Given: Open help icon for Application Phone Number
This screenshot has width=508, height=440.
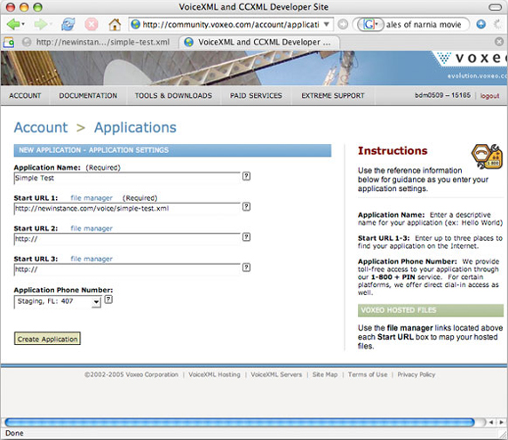Looking at the screenshot, I should [108, 300].
